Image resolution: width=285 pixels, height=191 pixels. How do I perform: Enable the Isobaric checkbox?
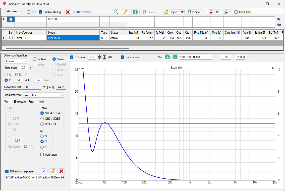[35, 59]
